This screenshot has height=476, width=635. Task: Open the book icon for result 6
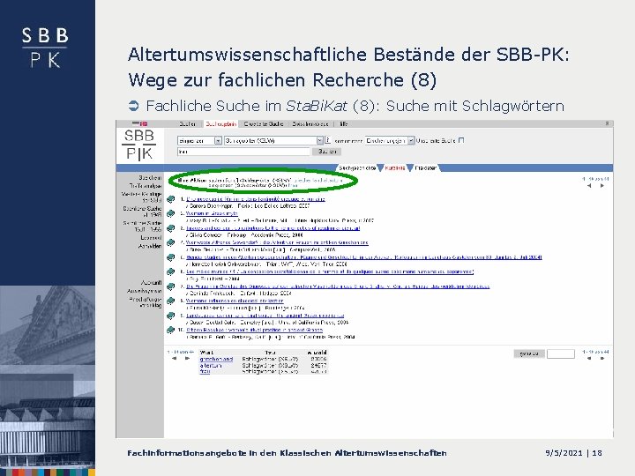(170, 272)
